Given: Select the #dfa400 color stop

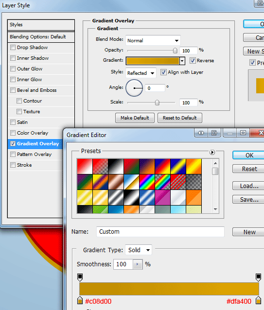Looking at the screenshot, I should (258, 300).
